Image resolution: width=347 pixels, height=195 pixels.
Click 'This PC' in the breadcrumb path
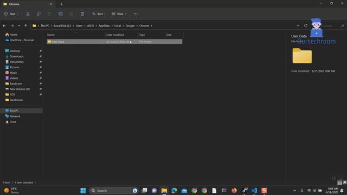pos(45,25)
